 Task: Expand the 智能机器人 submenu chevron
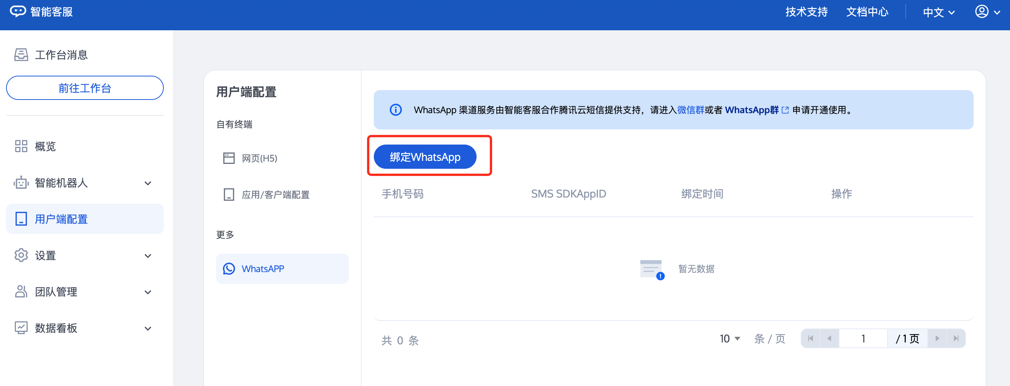pyautogui.click(x=148, y=183)
